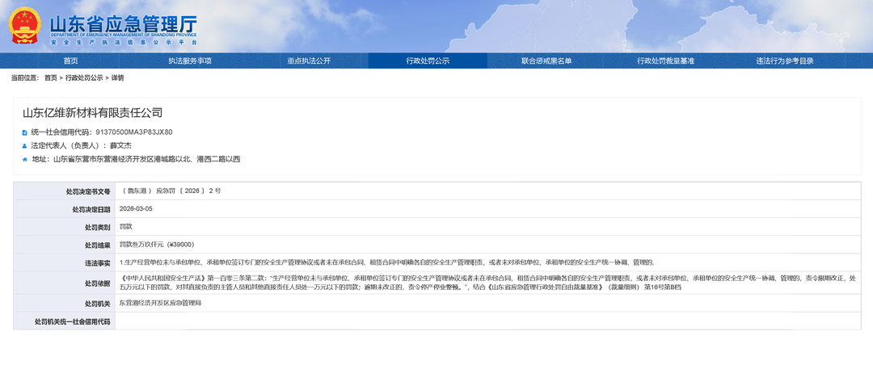This screenshot has height=365, width=873.
Task: Click the legal representative person icon
Action: point(24,145)
